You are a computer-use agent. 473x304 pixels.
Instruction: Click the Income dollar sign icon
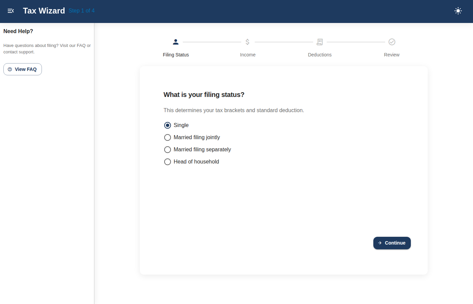pos(248,42)
